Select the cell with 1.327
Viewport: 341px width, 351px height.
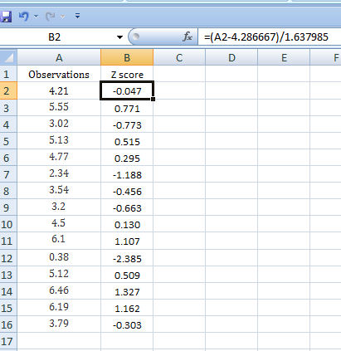point(127,290)
